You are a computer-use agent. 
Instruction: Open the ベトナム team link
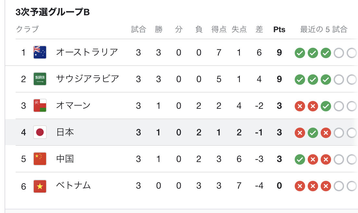[x=74, y=185]
